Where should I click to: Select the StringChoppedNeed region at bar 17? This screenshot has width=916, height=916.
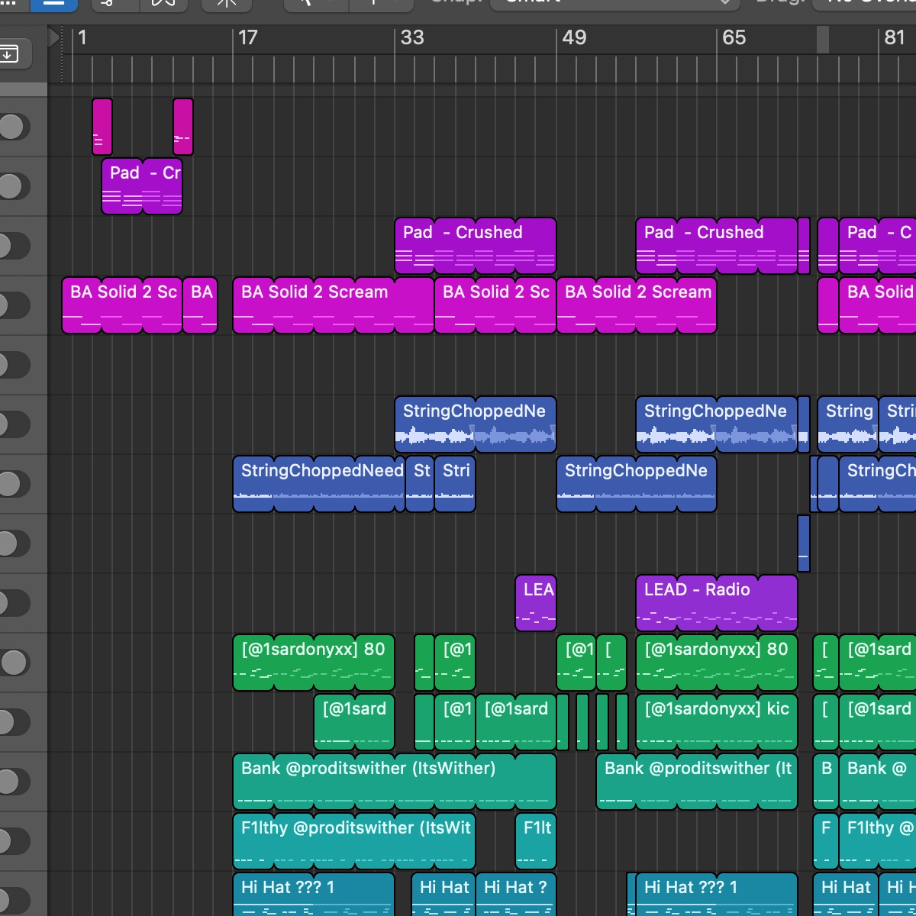coord(319,484)
